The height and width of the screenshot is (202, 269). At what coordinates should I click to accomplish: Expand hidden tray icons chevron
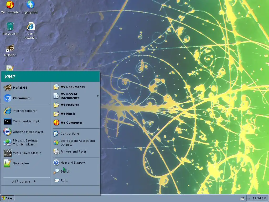[x=249, y=198]
